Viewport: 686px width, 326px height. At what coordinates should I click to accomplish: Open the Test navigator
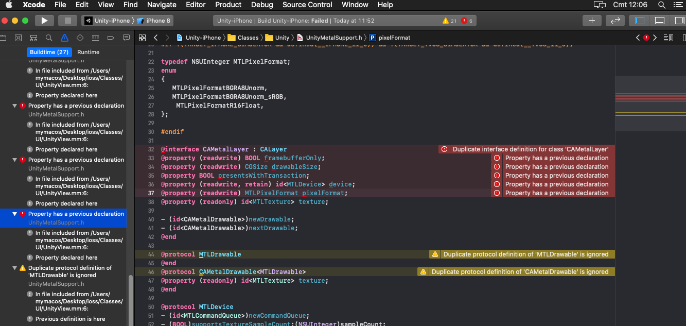point(80,38)
